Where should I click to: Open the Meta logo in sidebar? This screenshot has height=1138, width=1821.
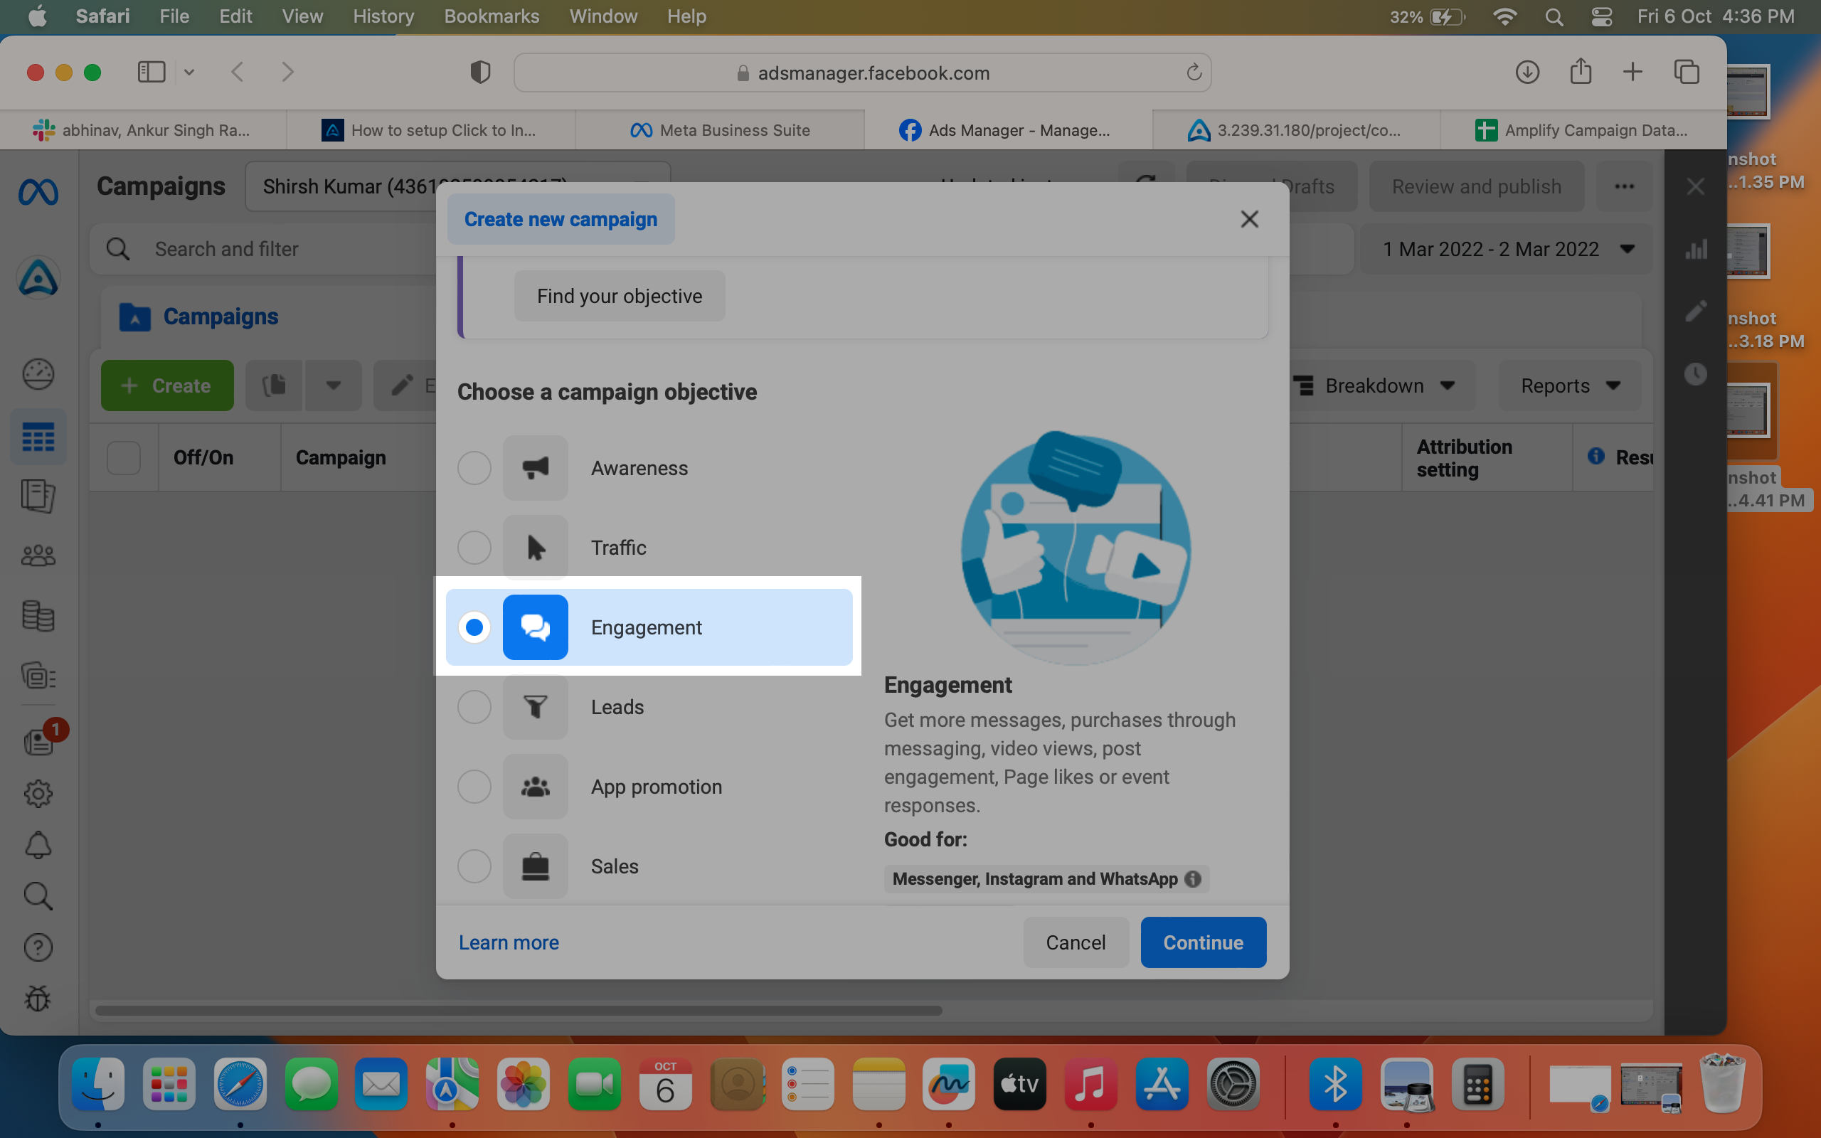pos(38,193)
